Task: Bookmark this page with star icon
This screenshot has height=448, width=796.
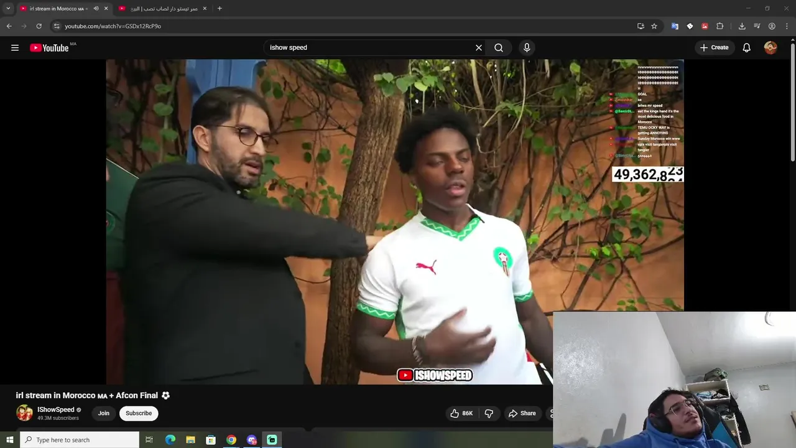Action: [654, 26]
